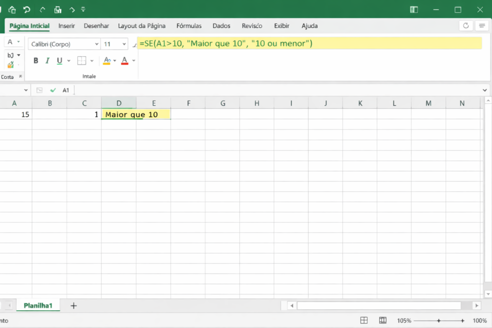Viewport: 492px width, 328px height.
Task: Open the Inserir ribbon tab
Action: pyautogui.click(x=67, y=26)
